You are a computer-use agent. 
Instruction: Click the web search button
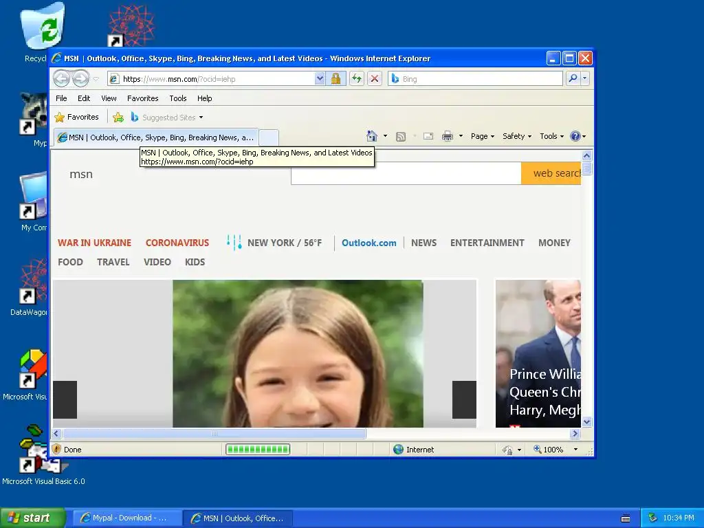(x=551, y=173)
